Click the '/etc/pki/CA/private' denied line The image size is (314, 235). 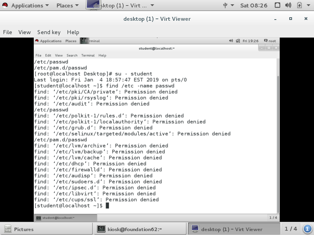tap(106, 92)
